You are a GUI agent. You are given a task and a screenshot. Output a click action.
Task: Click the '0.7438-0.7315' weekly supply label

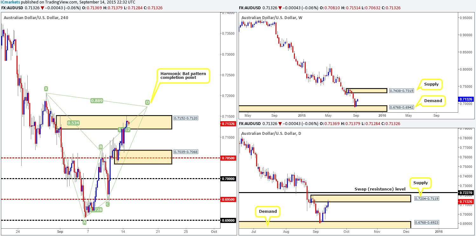(x=402, y=91)
